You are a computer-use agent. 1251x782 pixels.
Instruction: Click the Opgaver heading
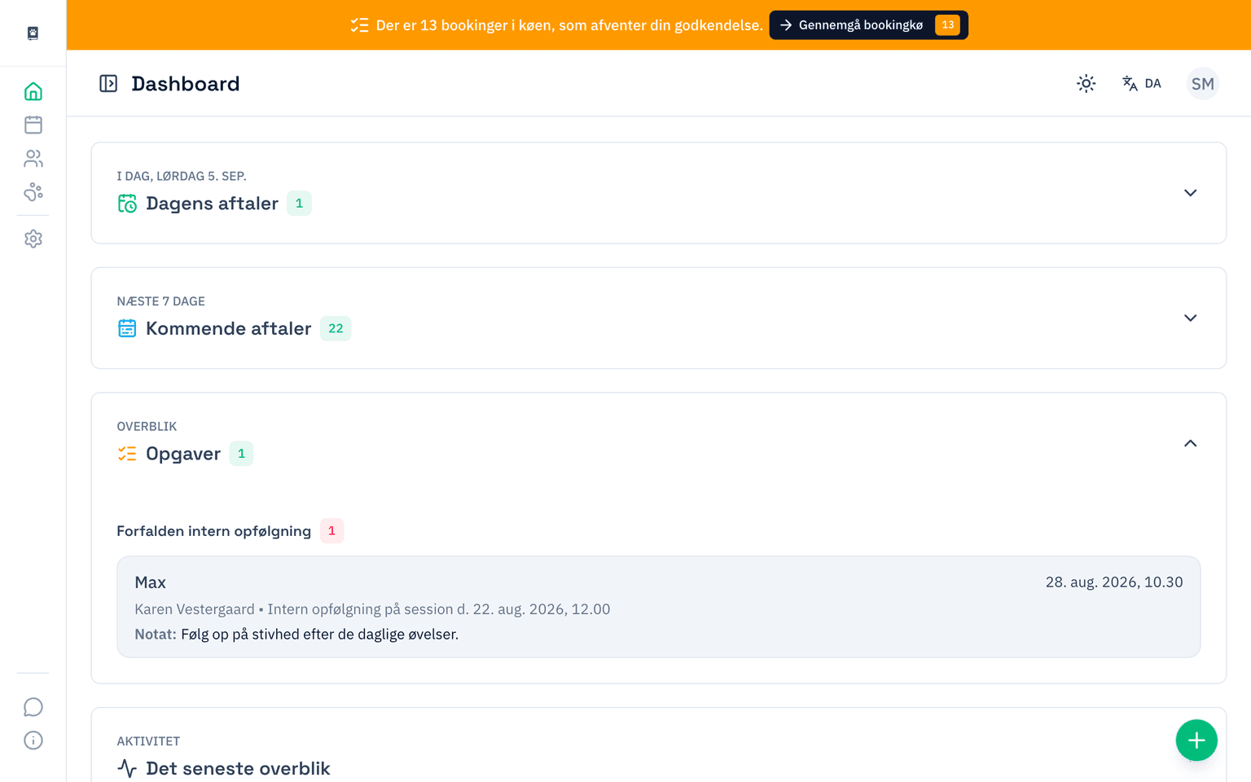point(183,454)
